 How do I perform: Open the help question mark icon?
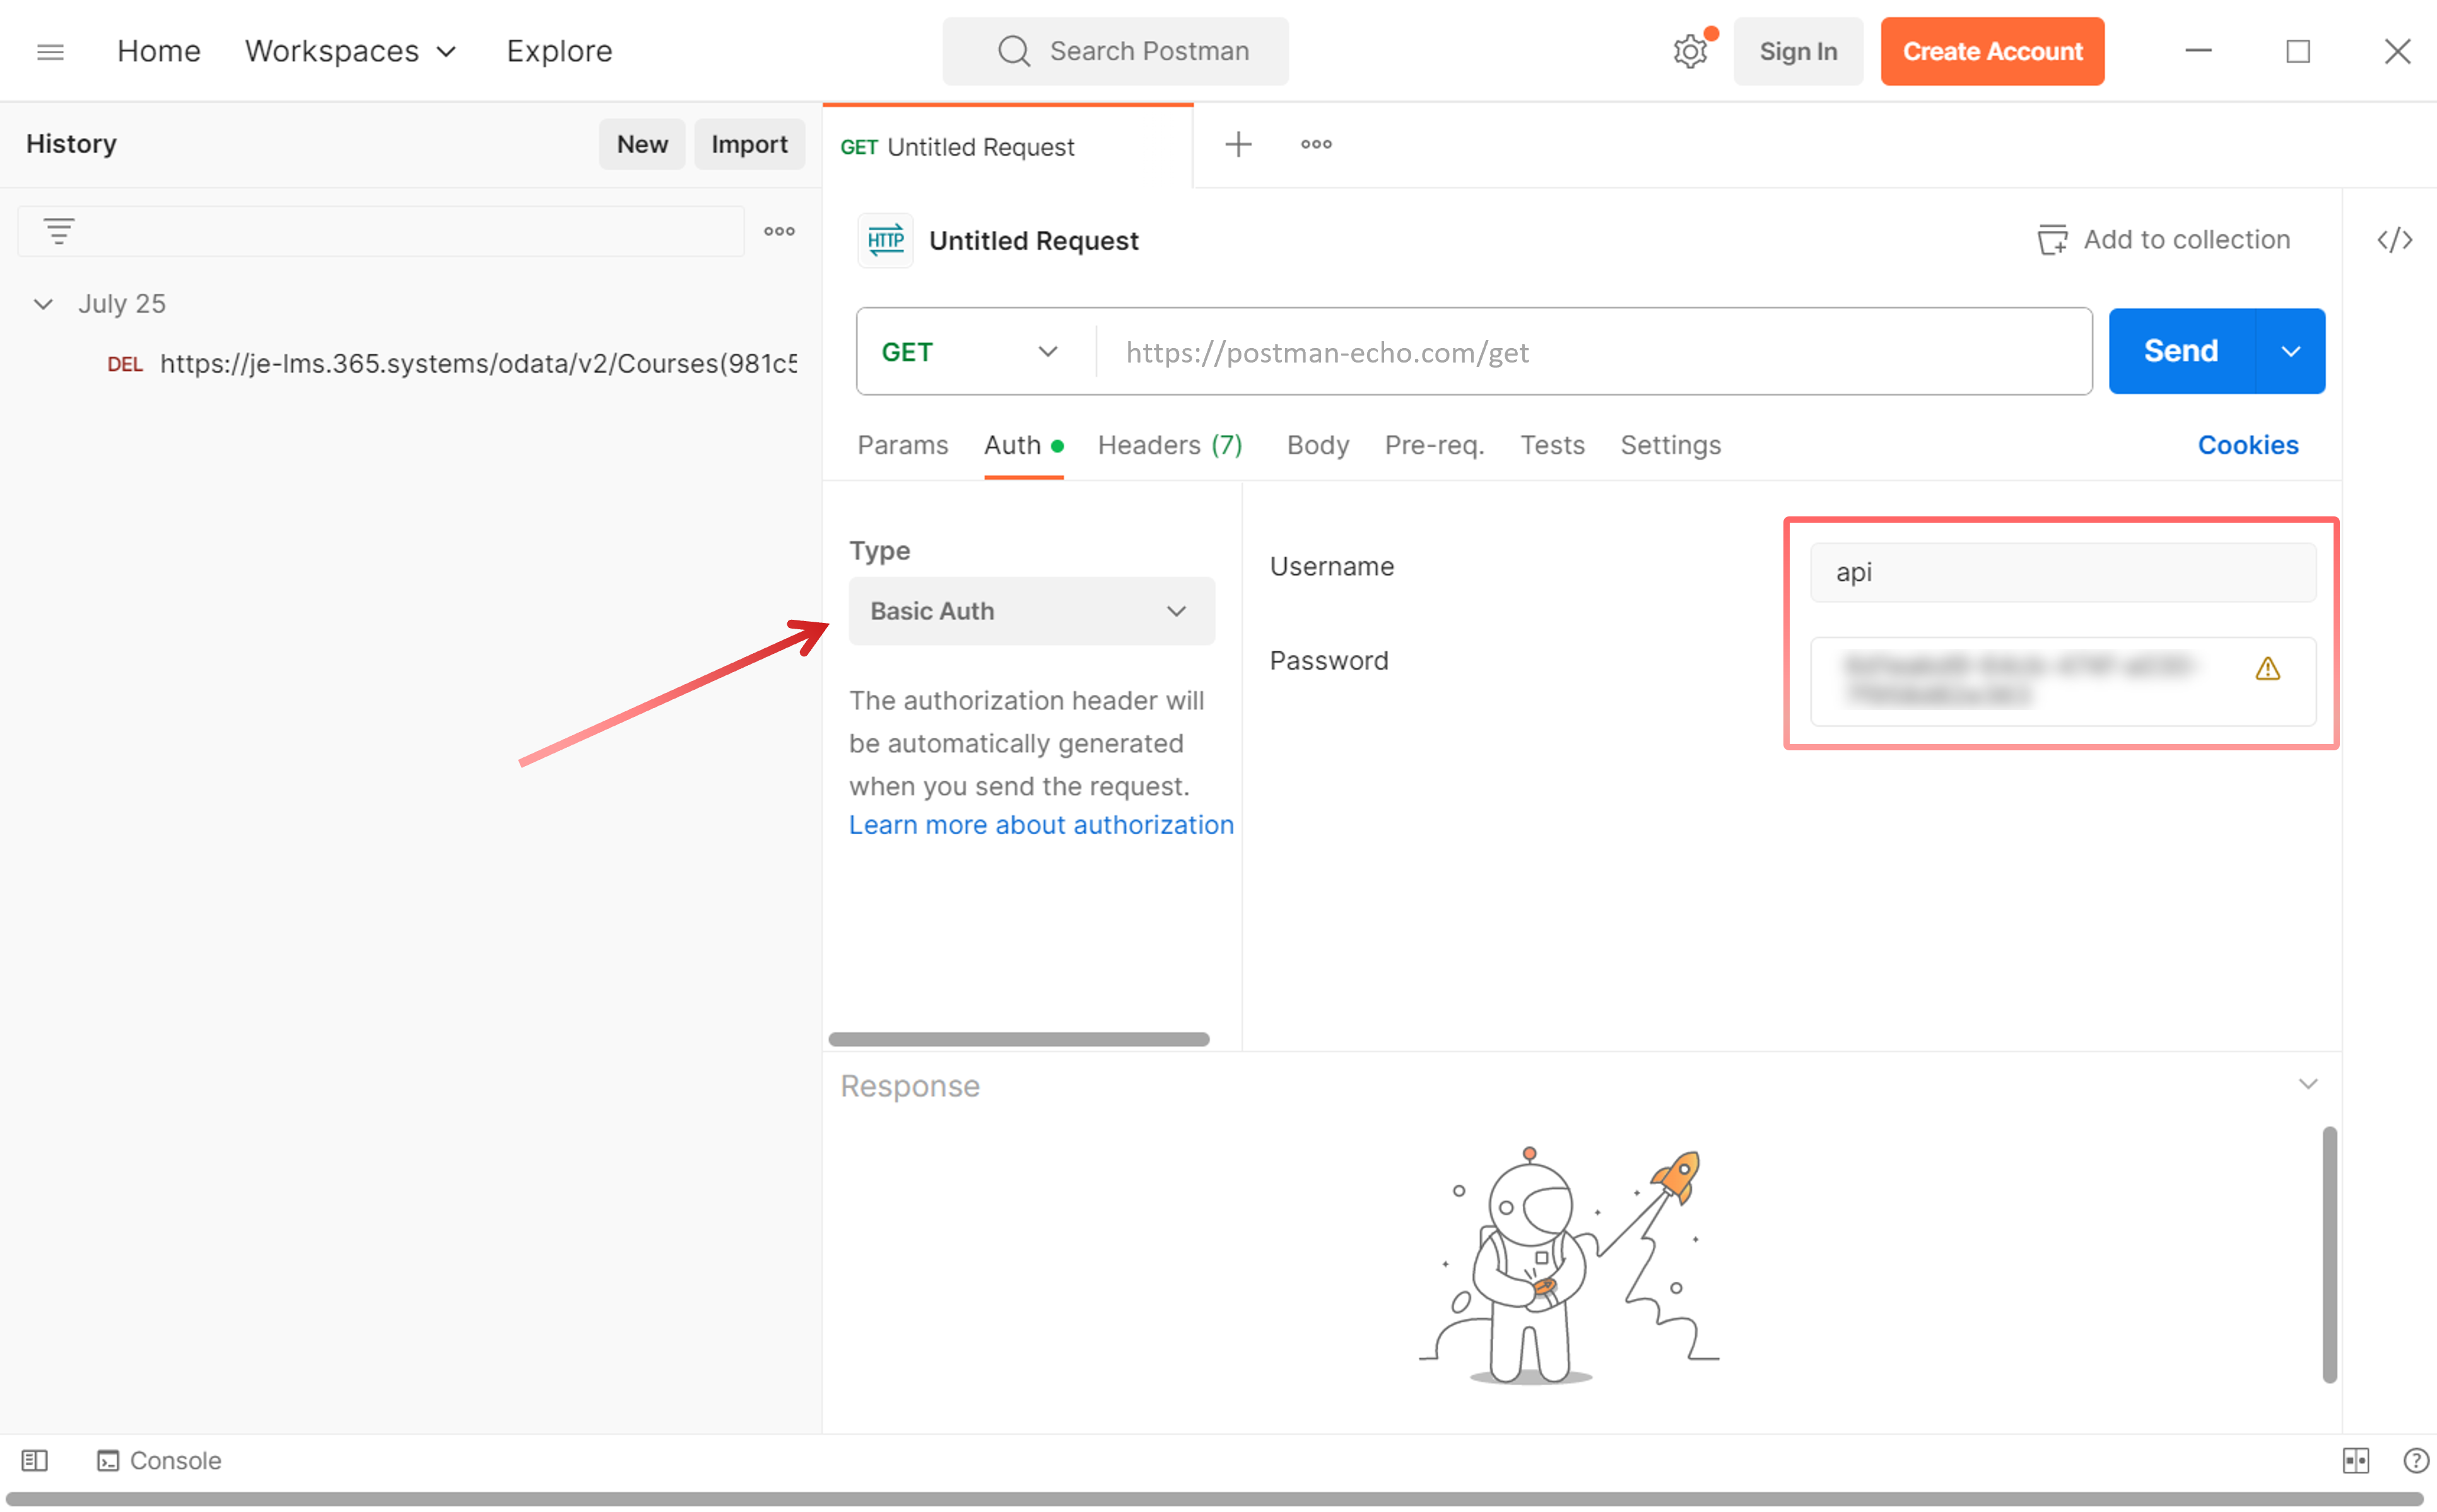pyautogui.click(x=2416, y=1460)
